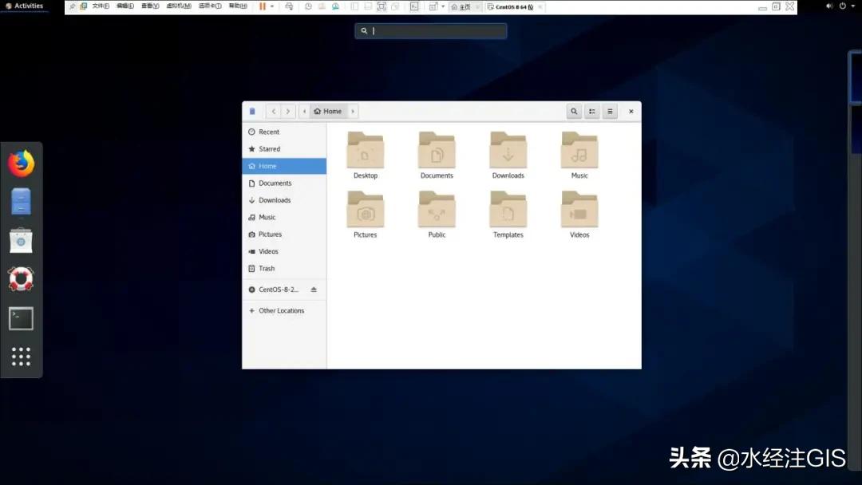Open a Terminal from the dock
Screen dimensions: 862x485
[x=21, y=318]
